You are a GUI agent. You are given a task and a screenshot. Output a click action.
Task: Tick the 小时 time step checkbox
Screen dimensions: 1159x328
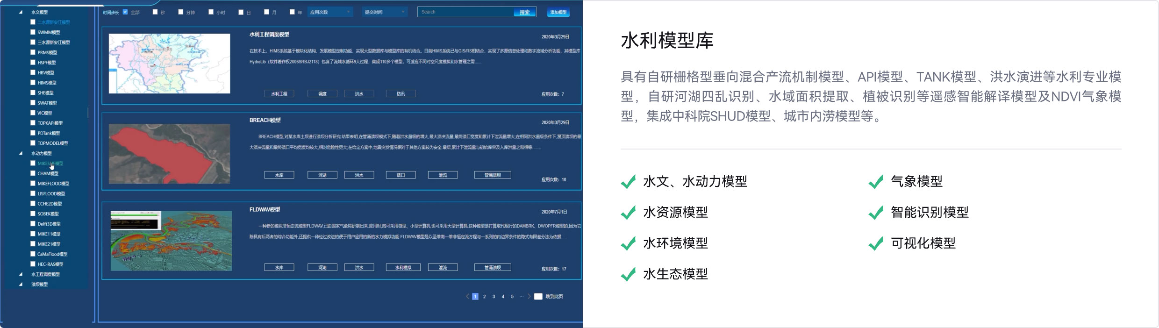pos(211,12)
